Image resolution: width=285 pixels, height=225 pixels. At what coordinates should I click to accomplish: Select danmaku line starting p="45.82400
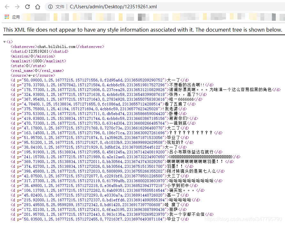100,195
